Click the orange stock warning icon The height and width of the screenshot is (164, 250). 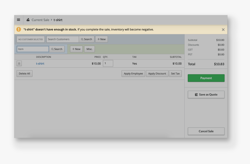[x=19, y=29]
